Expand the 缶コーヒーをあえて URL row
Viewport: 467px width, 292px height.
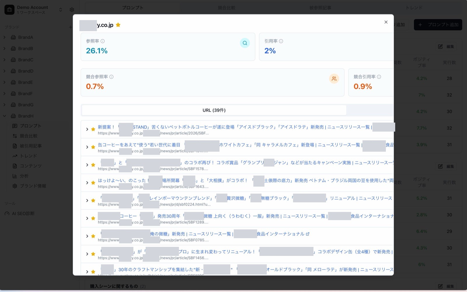tap(87, 147)
